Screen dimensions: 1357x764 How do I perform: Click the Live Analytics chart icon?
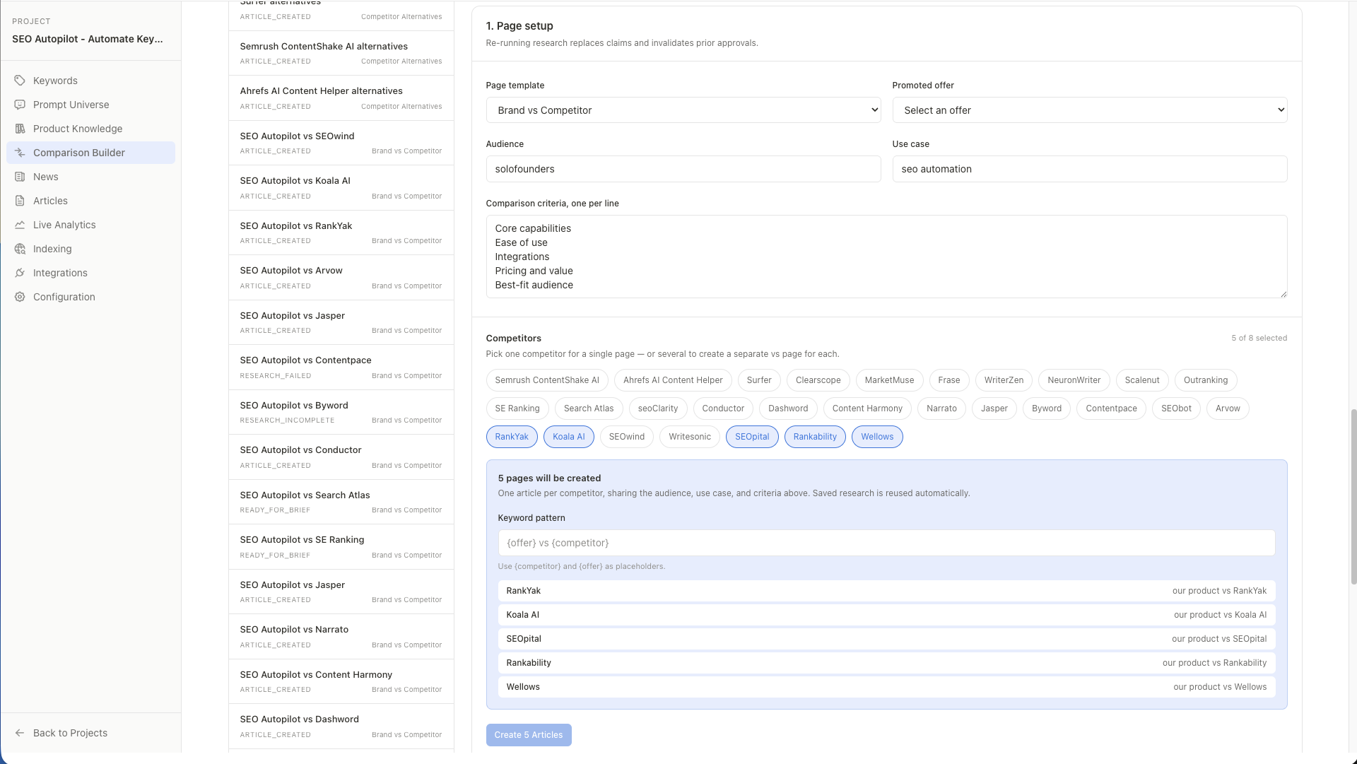pos(20,225)
